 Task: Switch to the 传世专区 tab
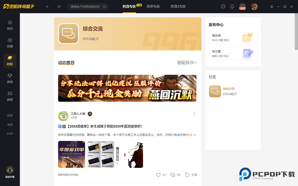pos(153,7)
